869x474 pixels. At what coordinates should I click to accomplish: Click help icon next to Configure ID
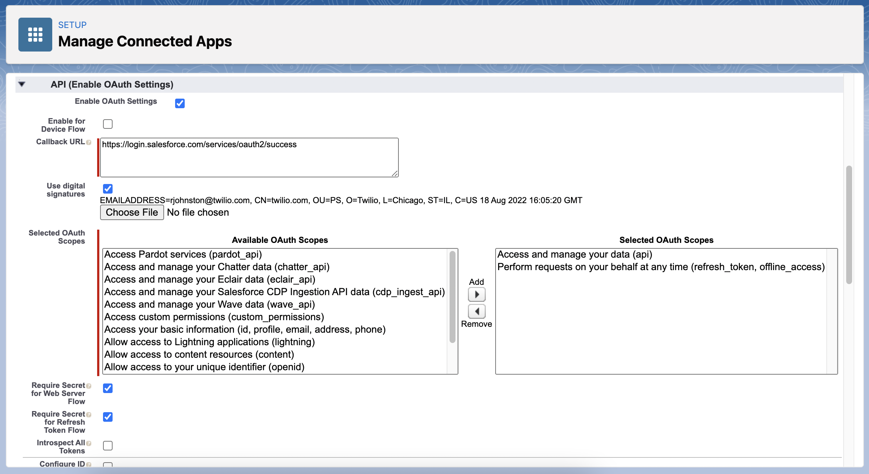[x=89, y=464]
